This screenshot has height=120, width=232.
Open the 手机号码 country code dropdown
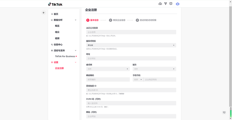tap(138, 80)
